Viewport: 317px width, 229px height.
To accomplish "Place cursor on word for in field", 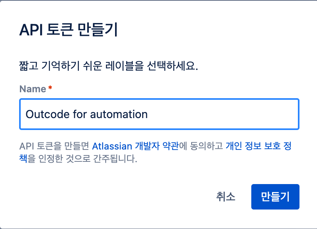I will click(80, 114).
